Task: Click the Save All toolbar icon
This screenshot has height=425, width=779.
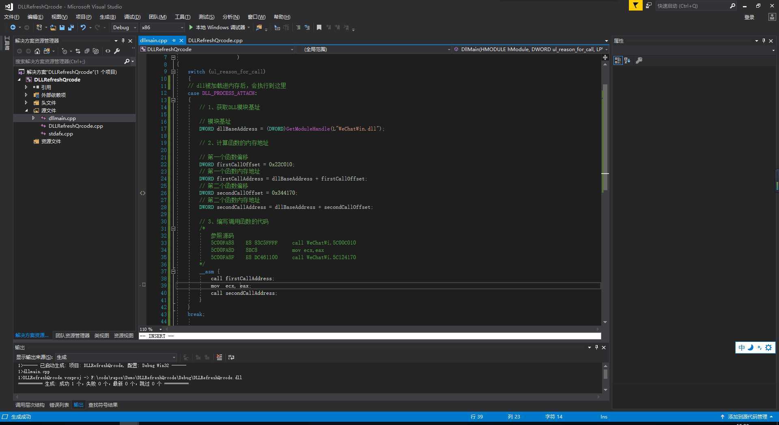Action: (71, 27)
